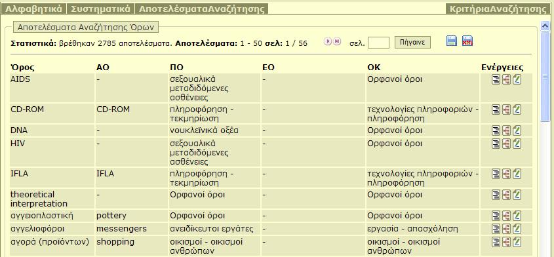
Task: Open the ΑποτελέσματαΑναζήτησης tab
Action: pyautogui.click(x=202, y=9)
